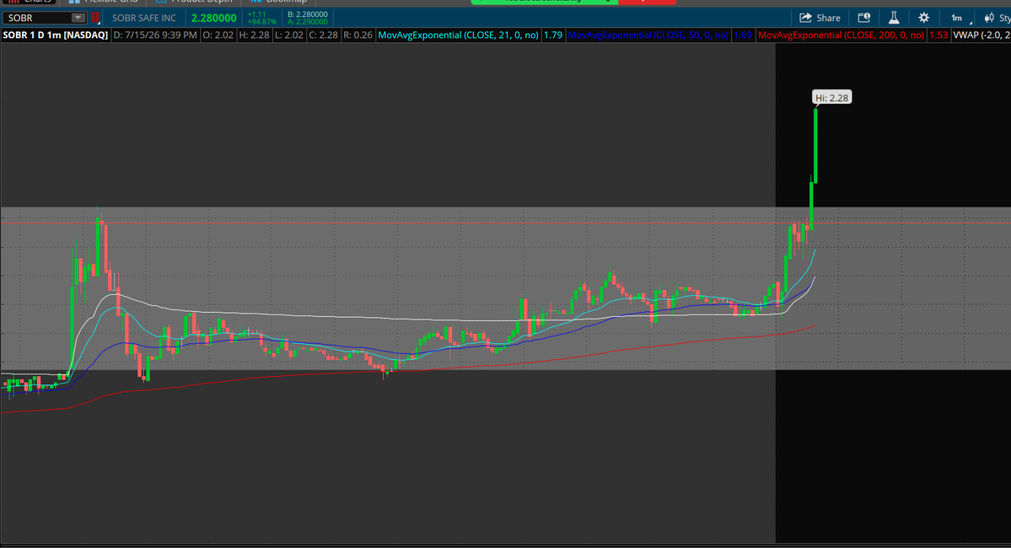The height and width of the screenshot is (548, 1011).
Task: Open the 1m timeframe selector
Action: pos(959,18)
